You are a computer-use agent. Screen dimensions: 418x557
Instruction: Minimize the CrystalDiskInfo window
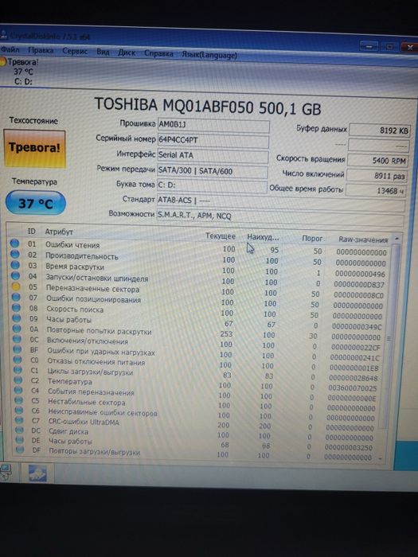pos(369,46)
